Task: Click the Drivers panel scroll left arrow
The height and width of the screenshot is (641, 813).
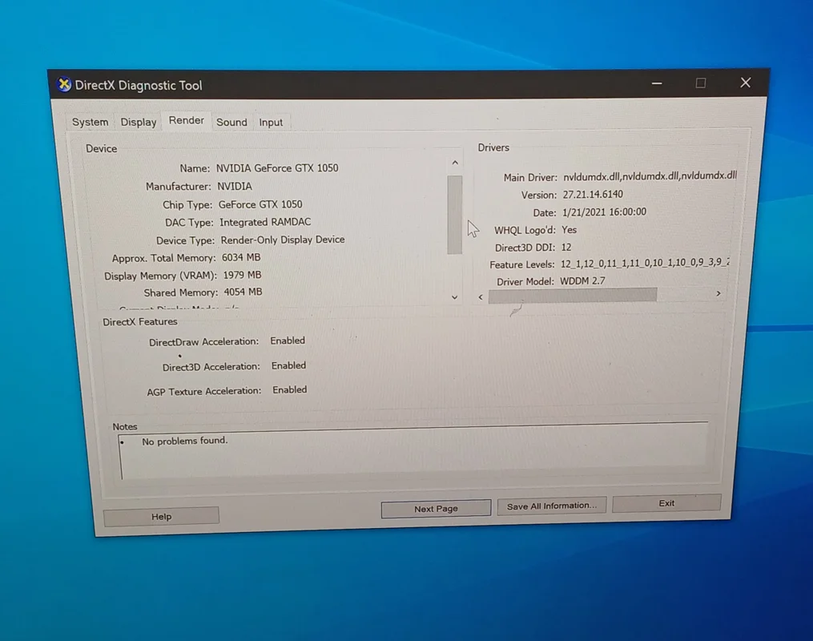Action: click(x=481, y=296)
